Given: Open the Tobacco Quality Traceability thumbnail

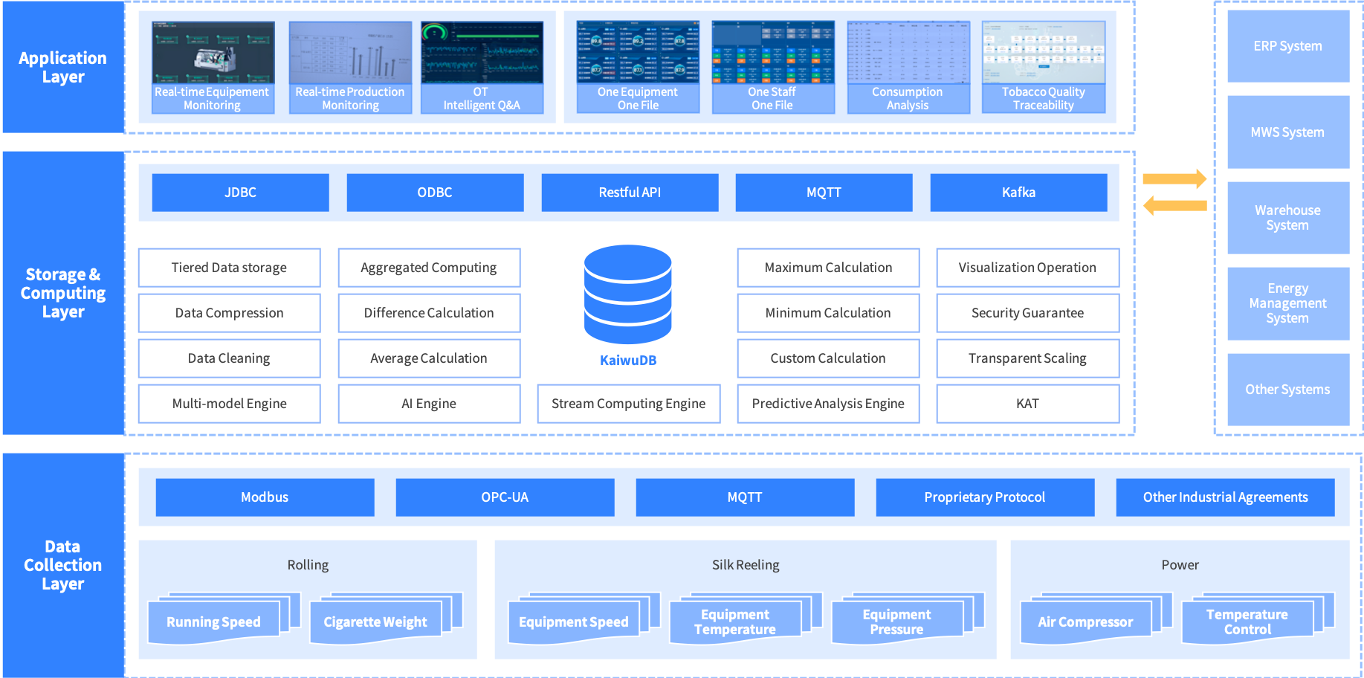Looking at the screenshot, I should (1044, 67).
